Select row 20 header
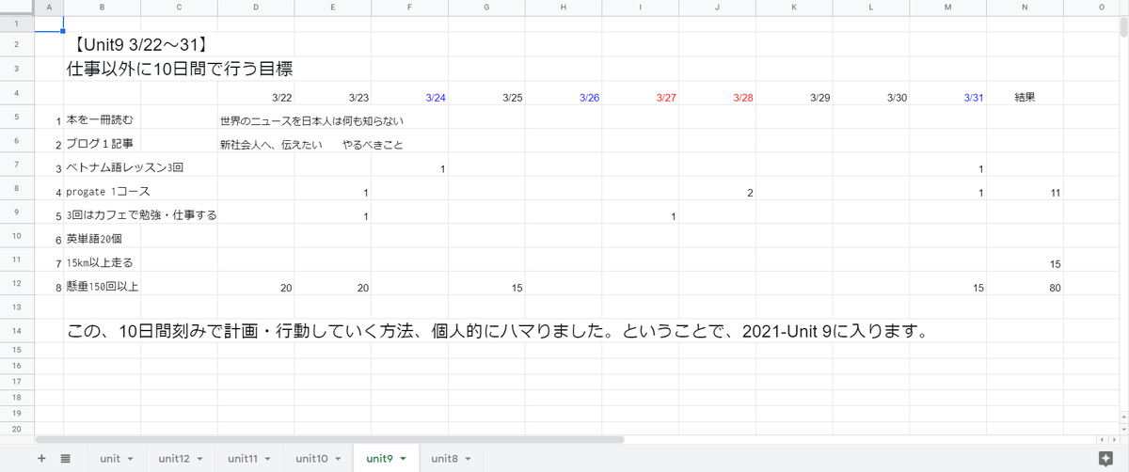1129x472 pixels. tap(17, 428)
